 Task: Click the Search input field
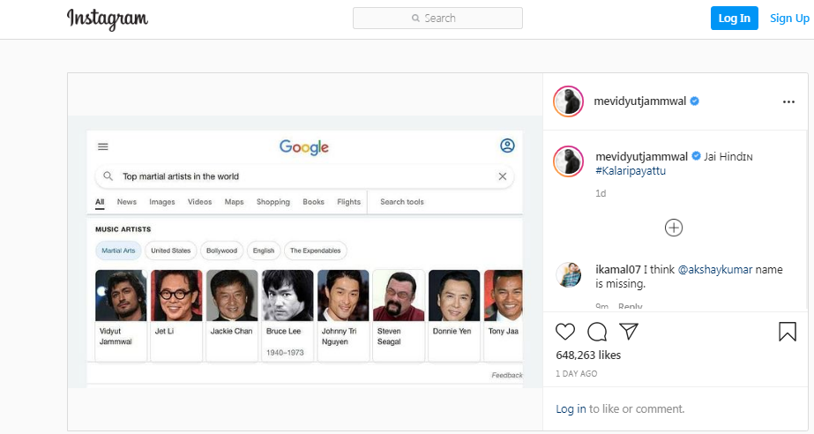tap(437, 19)
